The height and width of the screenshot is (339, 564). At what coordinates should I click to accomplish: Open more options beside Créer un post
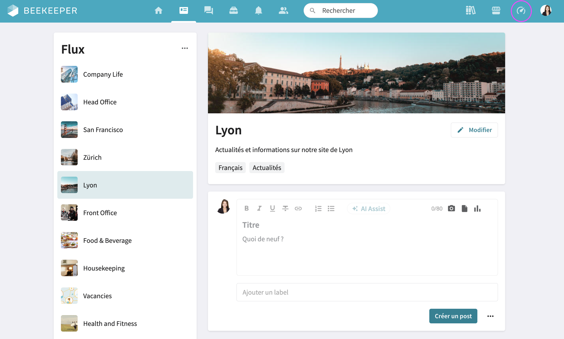coord(490,316)
